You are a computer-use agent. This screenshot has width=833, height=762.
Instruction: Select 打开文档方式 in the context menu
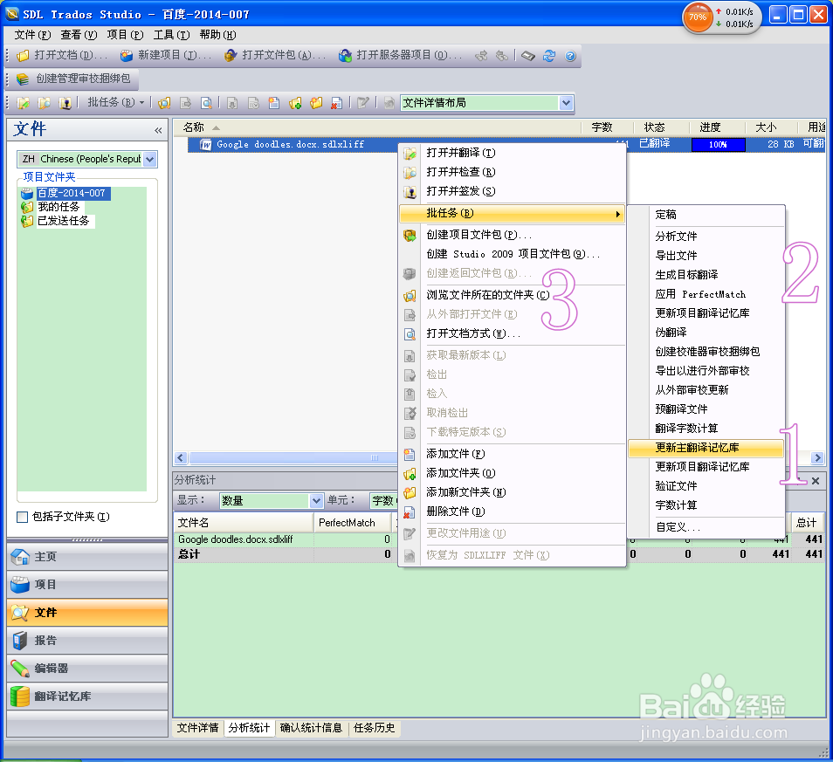pyautogui.click(x=512, y=333)
